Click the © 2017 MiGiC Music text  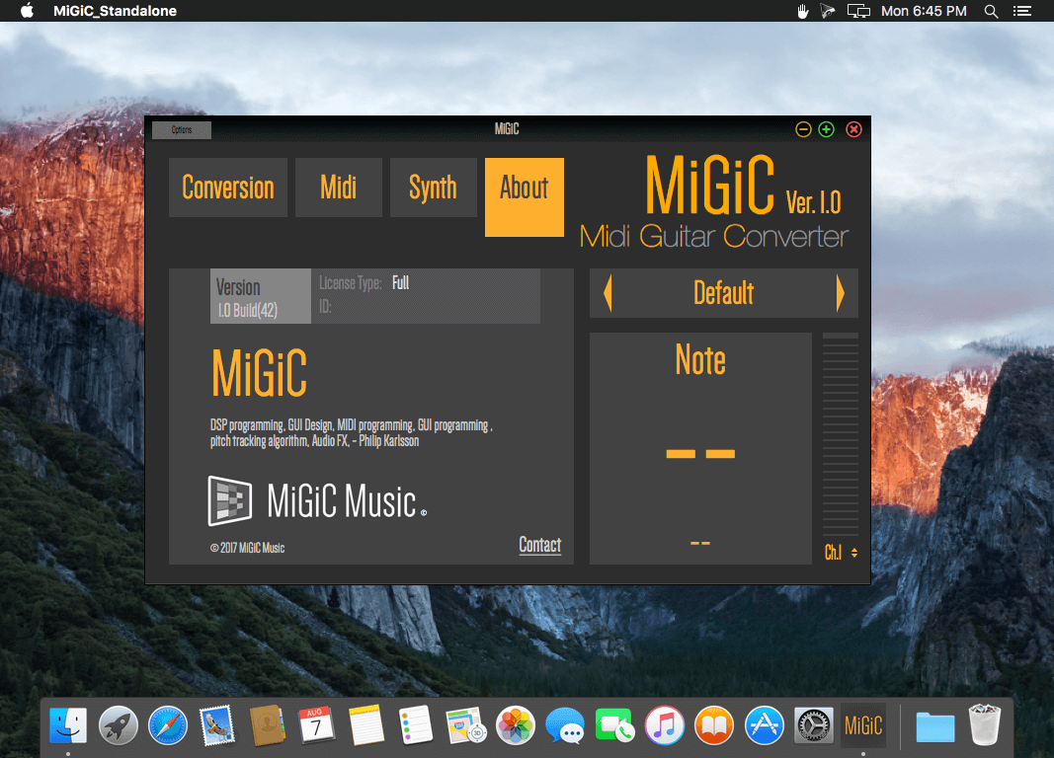pos(247,548)
